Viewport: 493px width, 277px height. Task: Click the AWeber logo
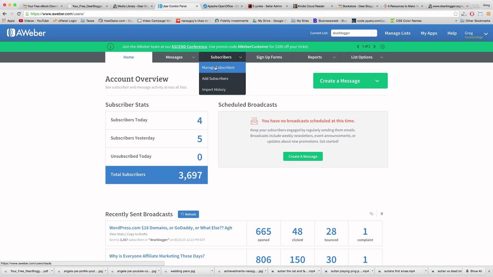(x=26, y=33)
